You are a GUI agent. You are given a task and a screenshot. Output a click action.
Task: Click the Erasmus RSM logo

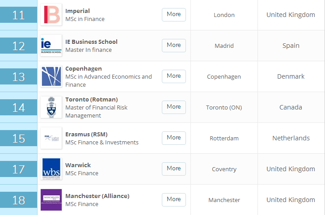[x=51, y=138]
